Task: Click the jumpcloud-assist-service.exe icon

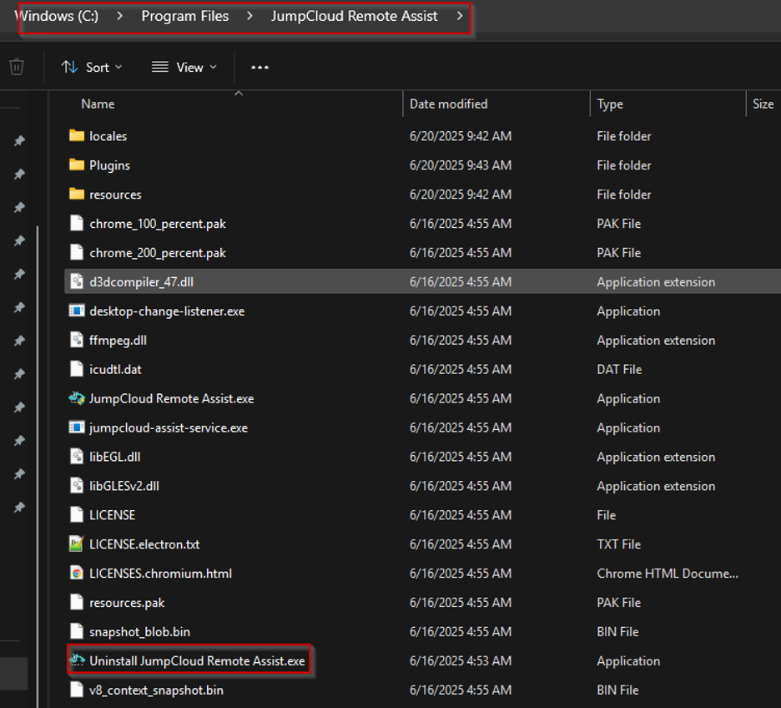Action: (x=77, y=427)
